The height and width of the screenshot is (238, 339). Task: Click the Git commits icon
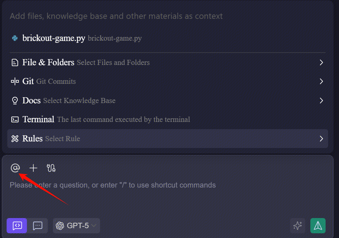(15, 81)
